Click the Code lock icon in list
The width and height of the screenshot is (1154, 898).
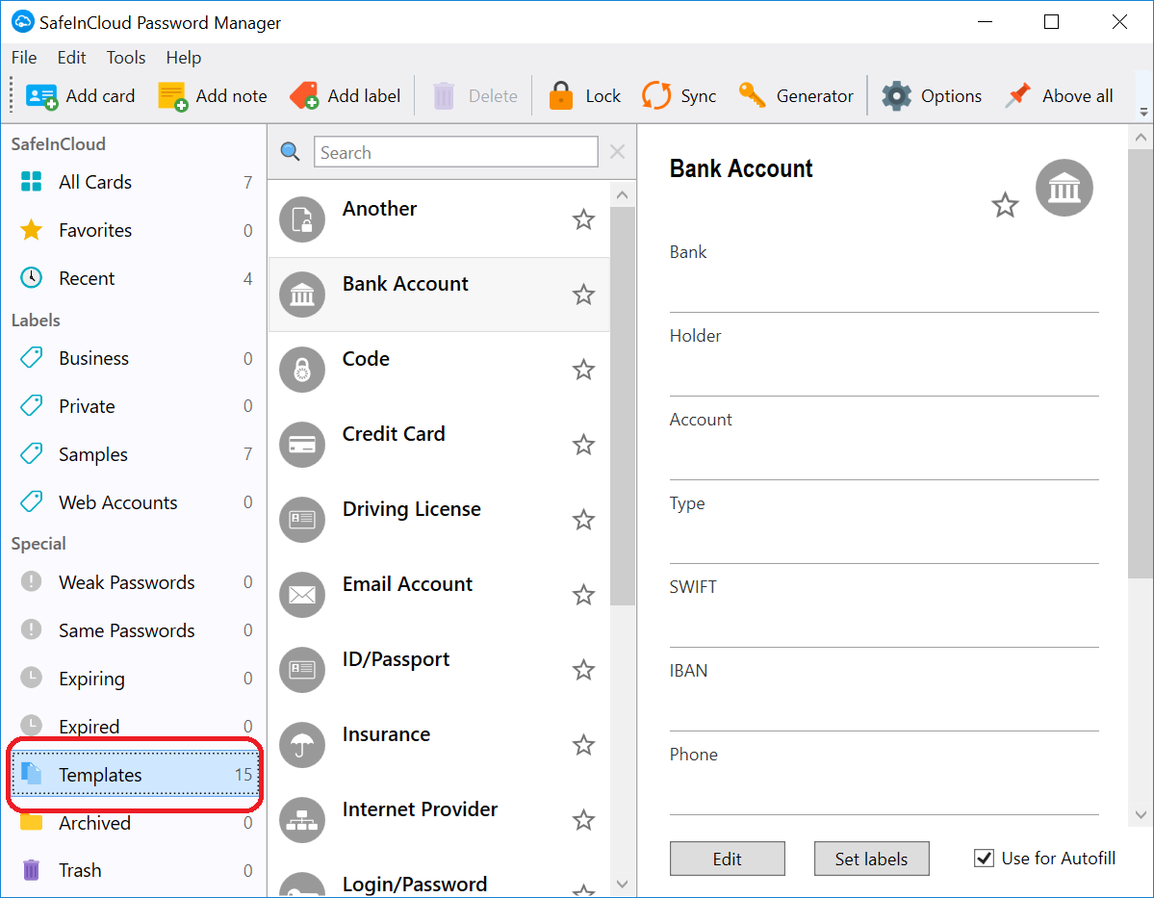click(302, 370)
